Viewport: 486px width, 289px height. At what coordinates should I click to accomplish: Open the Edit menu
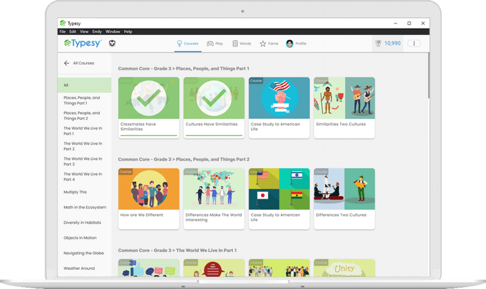(x=72, y=31)
